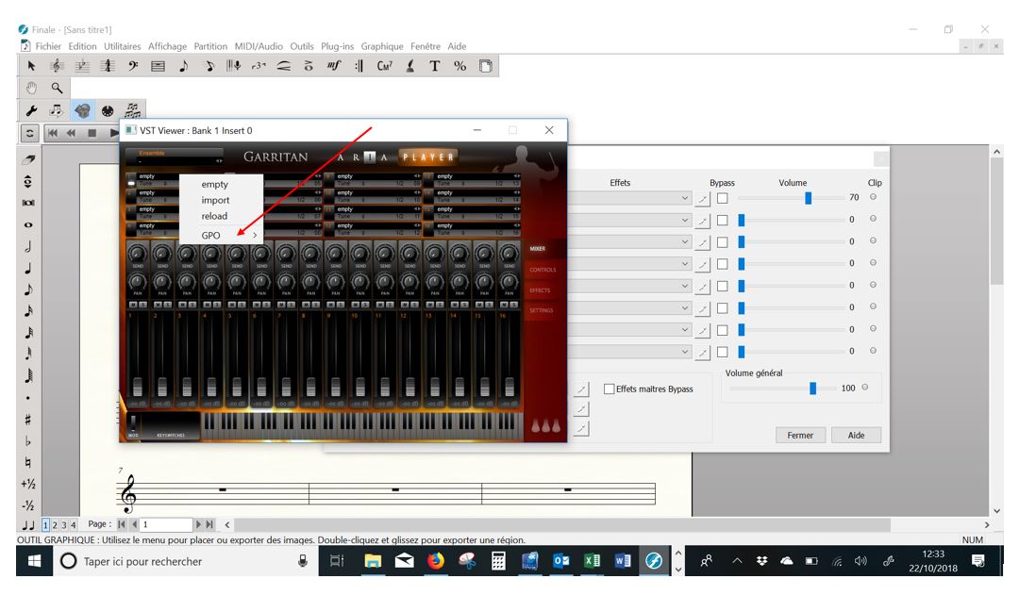Activate the Zoom magnifier tool

point(56,88)
